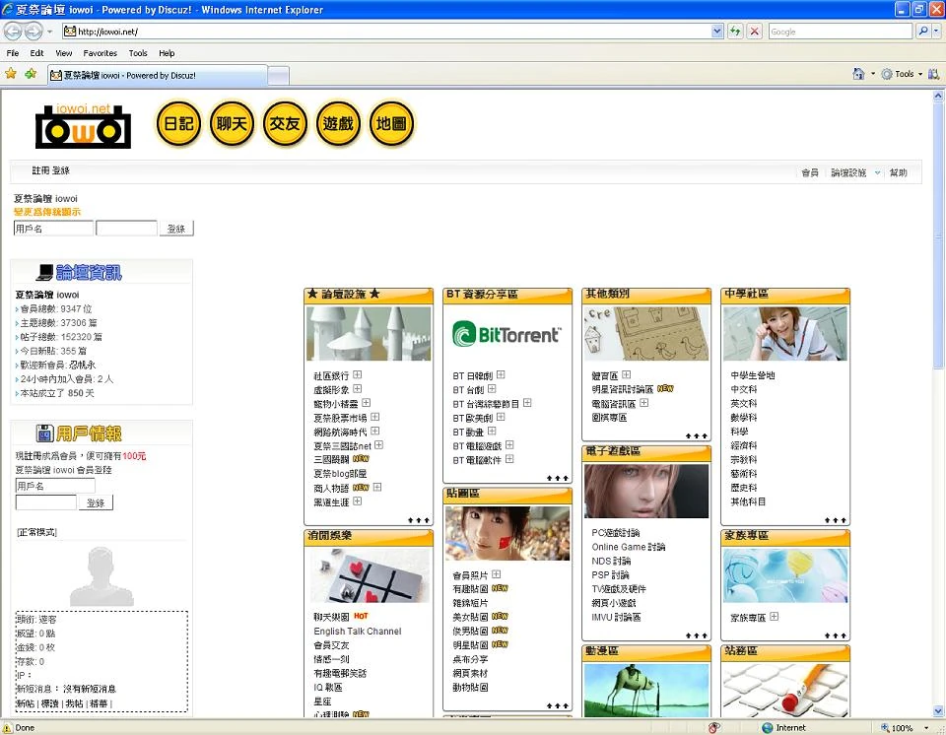Screen dimensions: 946x735
Task: Open Online Game 討論 forum link
Action: point(628,547)
